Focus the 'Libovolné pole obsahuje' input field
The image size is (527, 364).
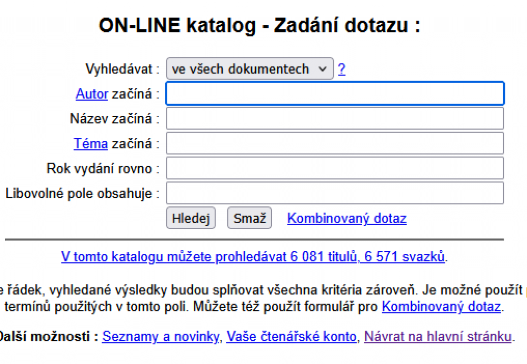[x=335, y=193]
